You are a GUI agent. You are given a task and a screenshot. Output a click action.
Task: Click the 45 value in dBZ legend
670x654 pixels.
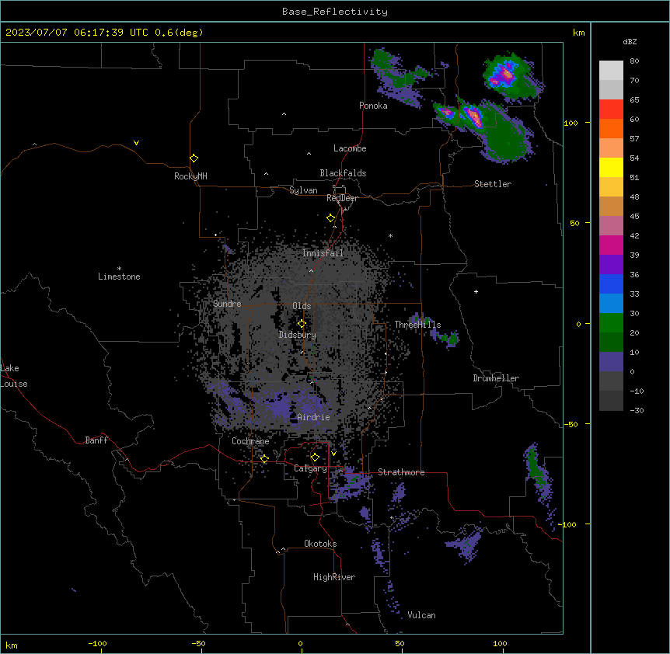634,217
